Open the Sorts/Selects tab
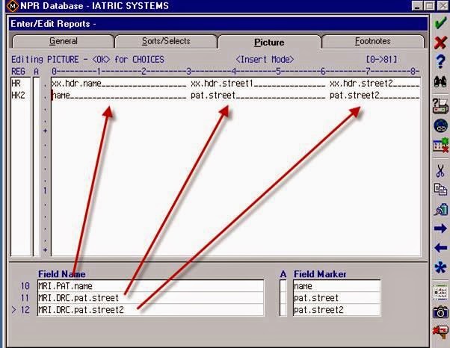Viewport: 450px width, 348px height. 166,41
